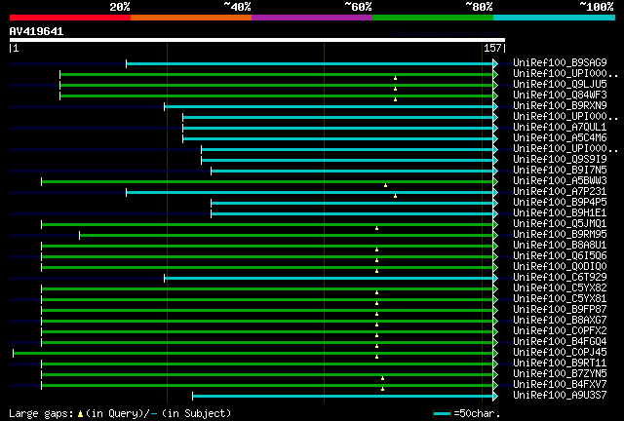Image resolution: width=624 pixels, height=421 pixels.
Task: Pick the UniRef100_B7ZYN5 hit name
Action: pos(560,374)
